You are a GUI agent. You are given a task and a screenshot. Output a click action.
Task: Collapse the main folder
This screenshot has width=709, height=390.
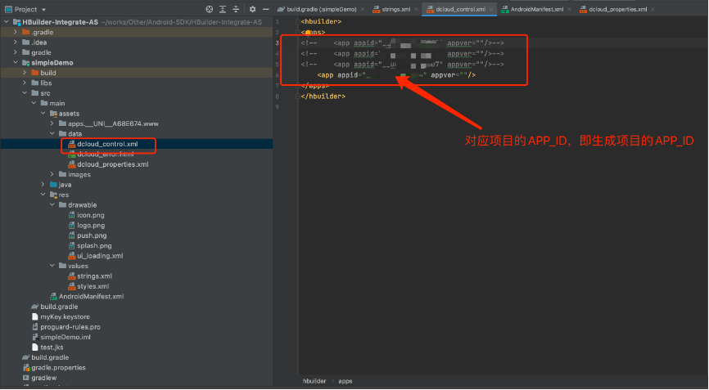[34, 103]
